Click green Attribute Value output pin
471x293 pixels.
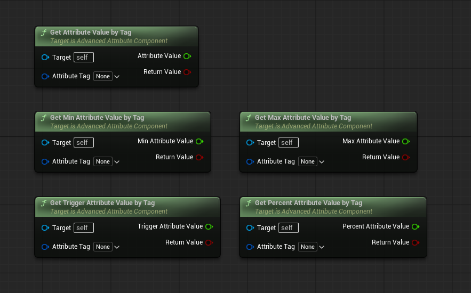[x=187, y=56]
